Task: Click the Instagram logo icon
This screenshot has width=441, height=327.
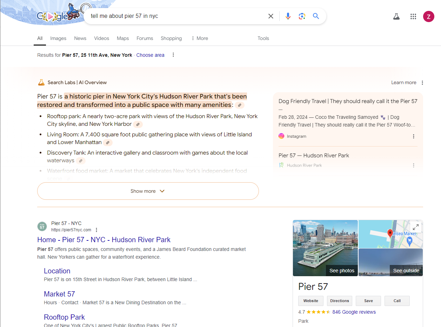Action: tap(281, 136)
